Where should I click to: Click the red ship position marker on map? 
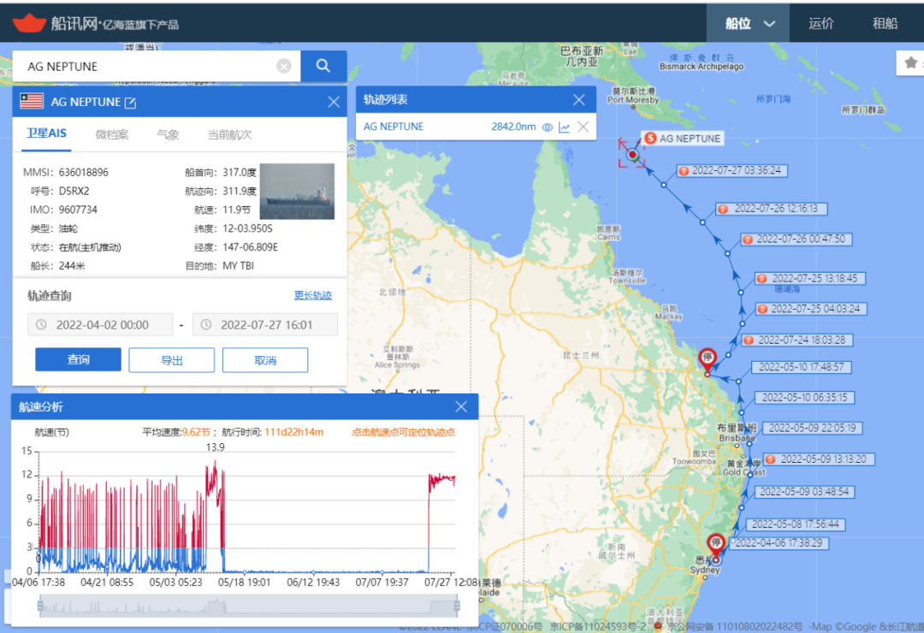coord(632,155)
